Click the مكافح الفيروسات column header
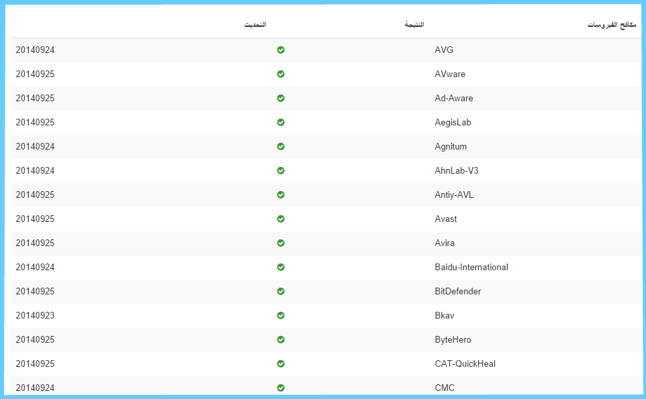Viewport: 646px width, 399px height. pos(612,25)
